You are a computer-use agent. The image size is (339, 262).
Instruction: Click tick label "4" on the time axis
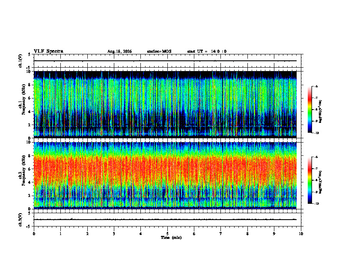click(x=141, y=234)
